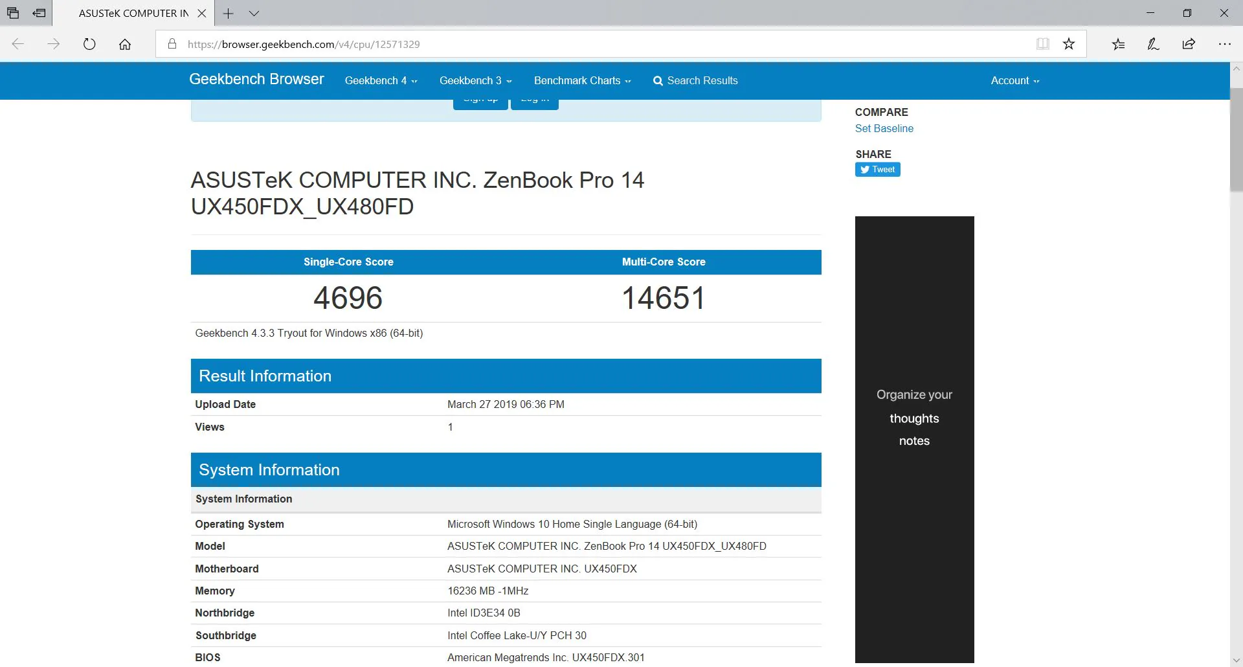Expand the Geekbench 3 menu
1243x667 pixels.
click(475, 80)
